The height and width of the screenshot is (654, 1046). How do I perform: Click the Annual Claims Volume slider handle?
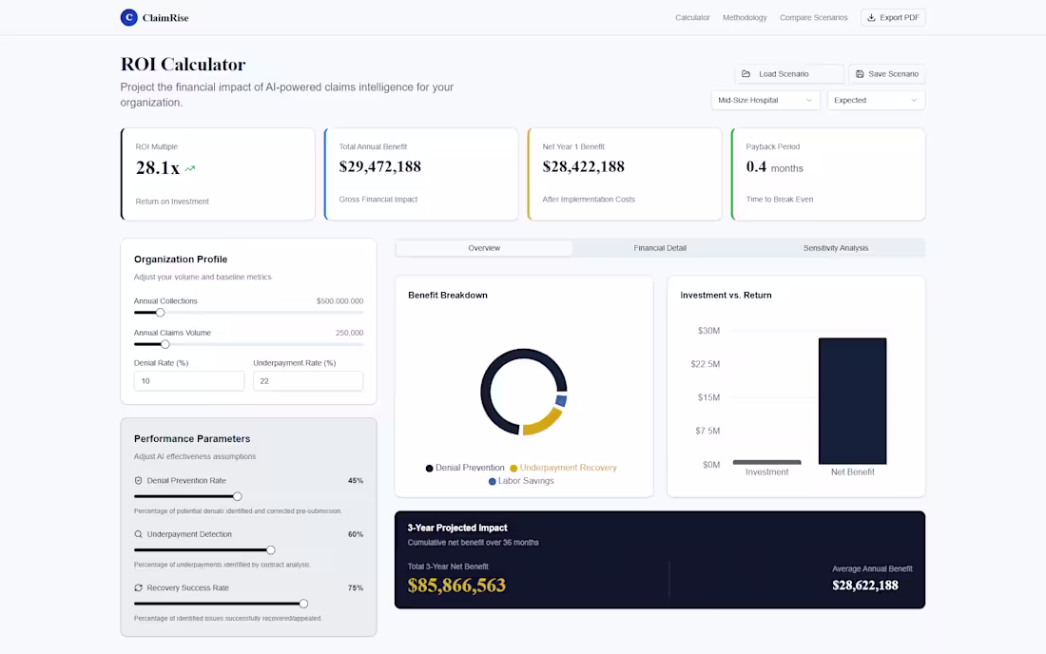point(165,345)
